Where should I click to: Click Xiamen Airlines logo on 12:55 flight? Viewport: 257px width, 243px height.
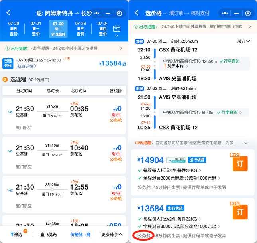[10, 190]
